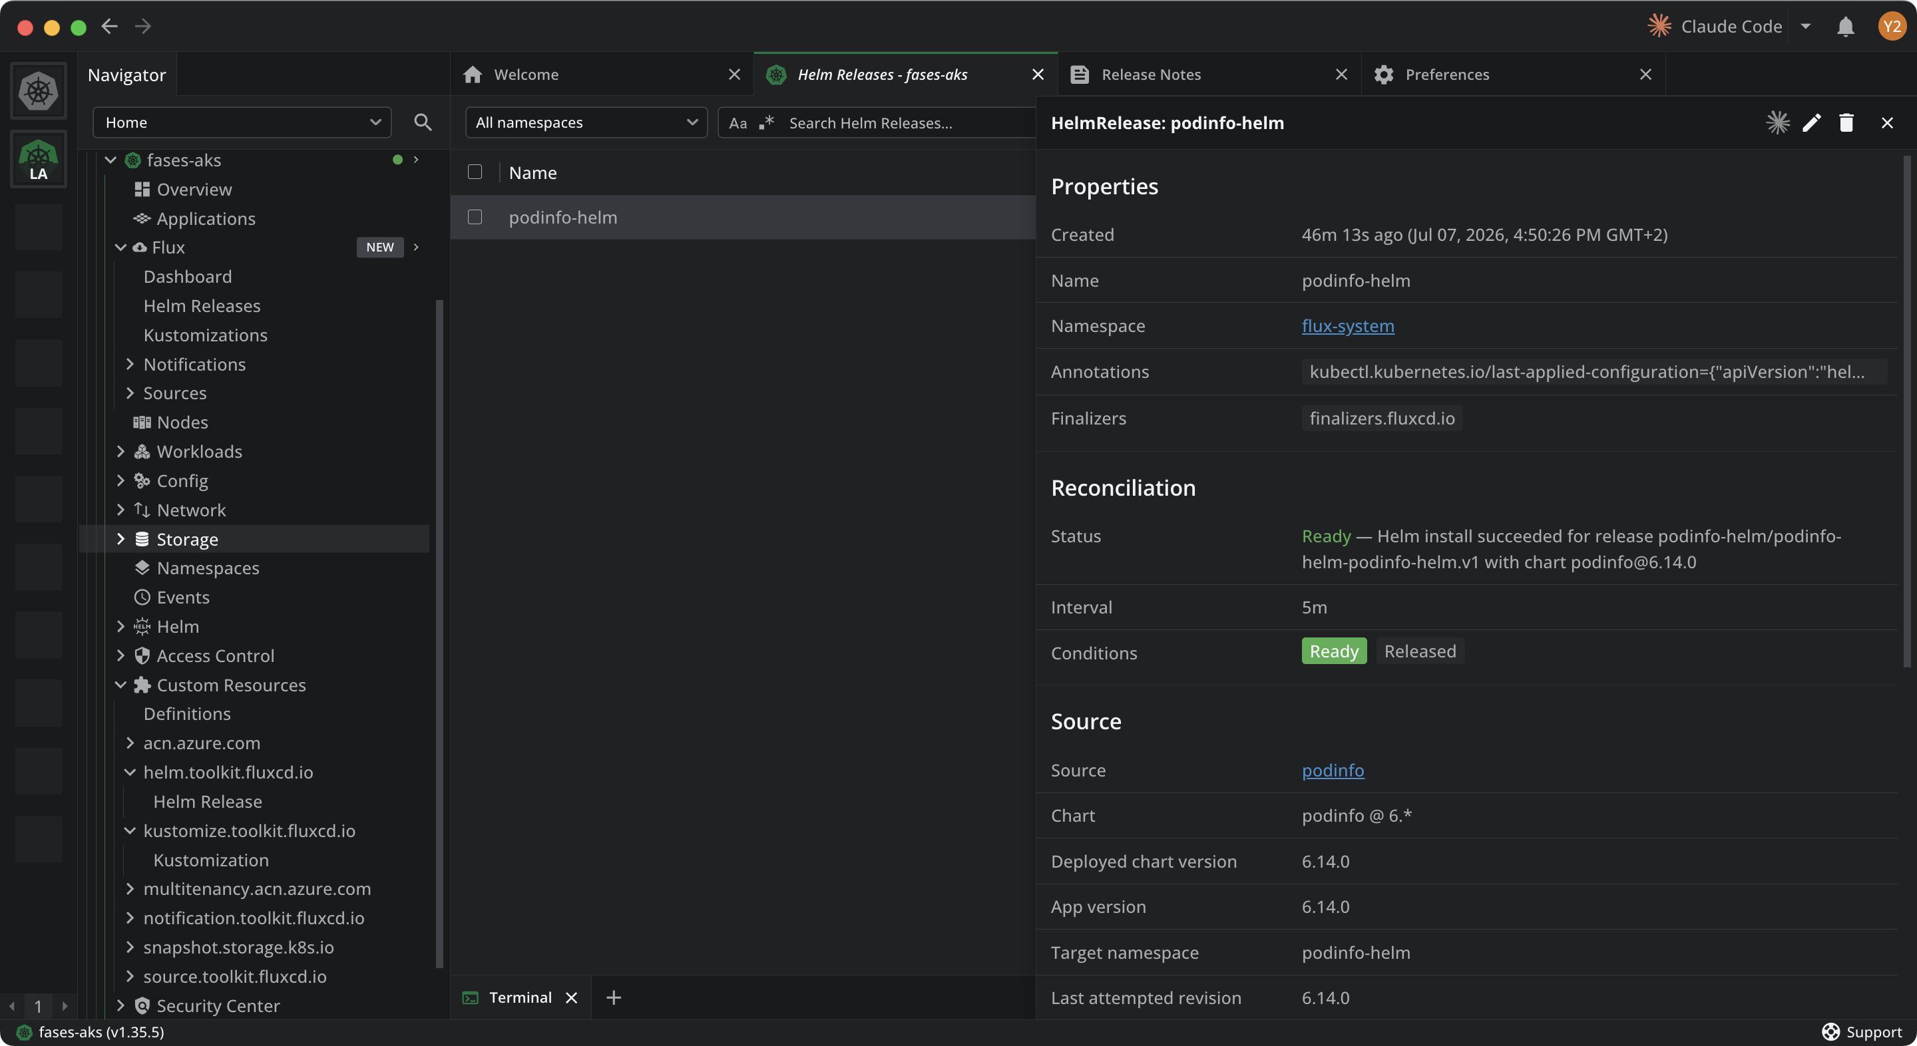Expand the Helm section
Viewport: 1917px width, 1046px height.
coord(120,627)
